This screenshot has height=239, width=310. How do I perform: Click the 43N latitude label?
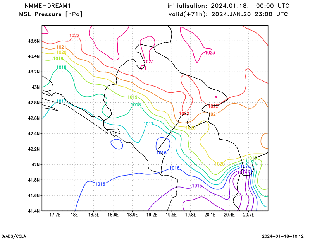click(36, 87)
